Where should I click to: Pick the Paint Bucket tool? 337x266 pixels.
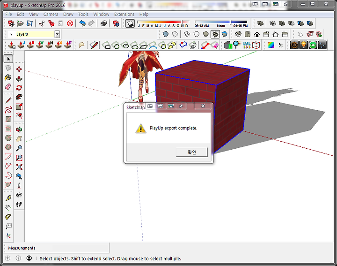coord(8,77)
